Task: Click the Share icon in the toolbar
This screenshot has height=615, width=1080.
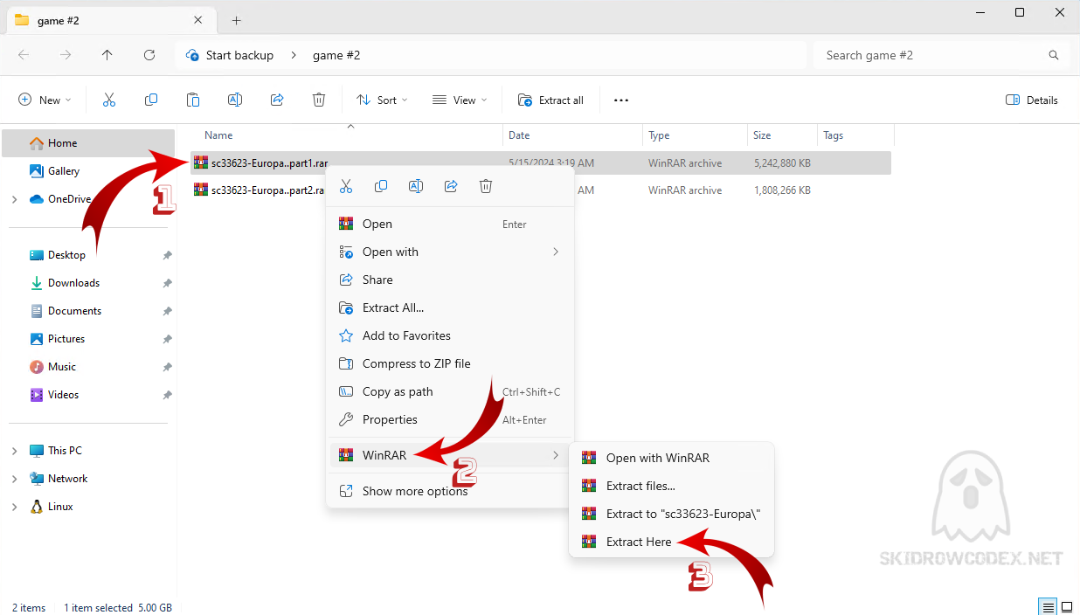Action: point(277,100)
